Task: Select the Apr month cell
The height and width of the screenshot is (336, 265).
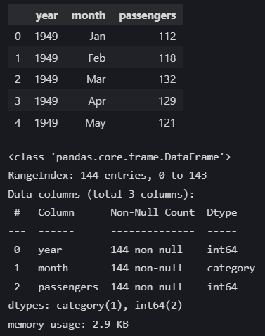Action: pos(97,101)
